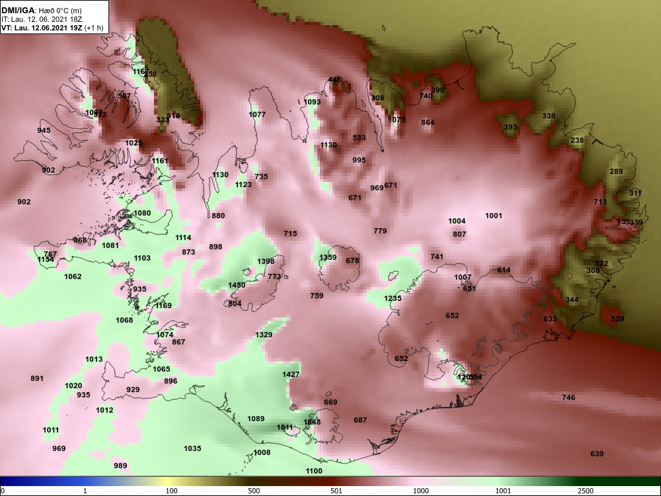Select map value 289
The height and width of the screenshot is (496, 661).
tap(616, 171)
